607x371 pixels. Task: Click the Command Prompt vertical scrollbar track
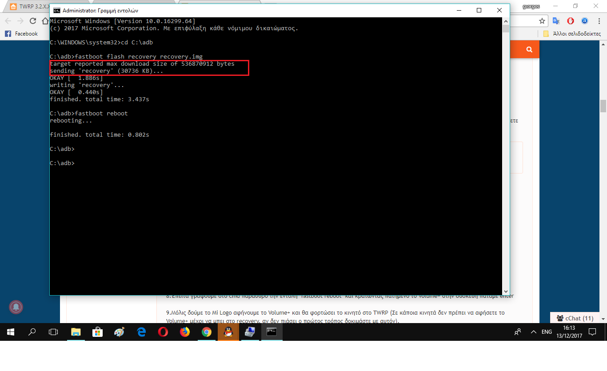[x=506, y=160]
